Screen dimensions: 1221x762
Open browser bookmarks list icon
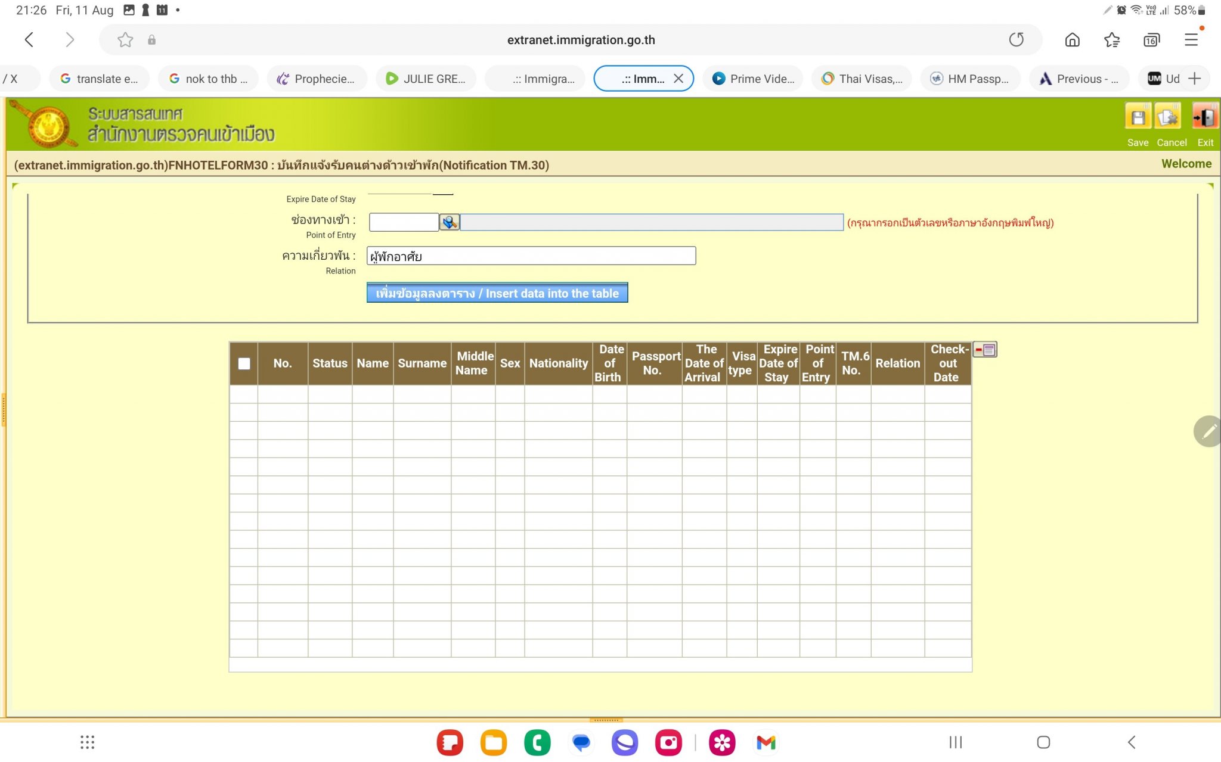point(1111,40)
